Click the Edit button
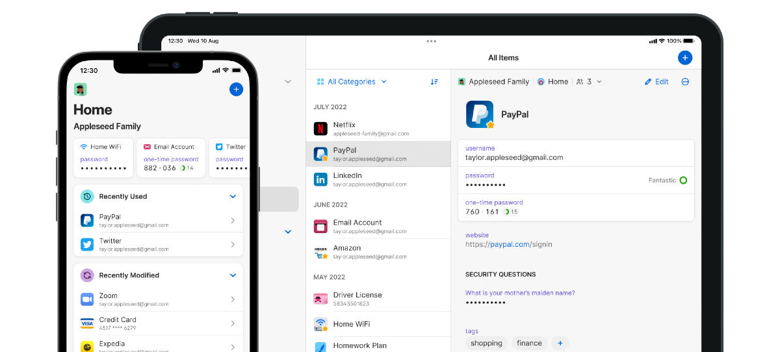The height and width of the screenshot is (352, 780). pyautogui.click(x=656, y=82)
